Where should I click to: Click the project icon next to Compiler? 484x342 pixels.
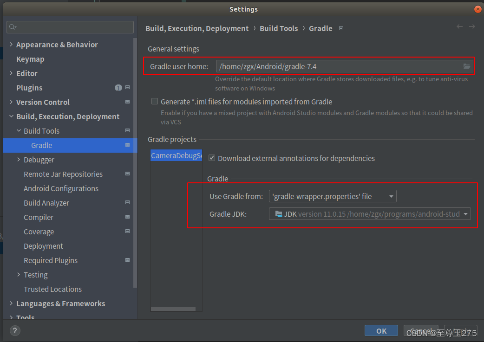click(127, 217)
